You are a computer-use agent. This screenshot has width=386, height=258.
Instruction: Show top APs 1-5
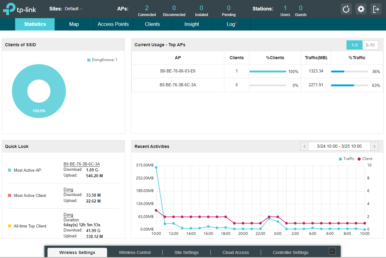tap(354, 45)
